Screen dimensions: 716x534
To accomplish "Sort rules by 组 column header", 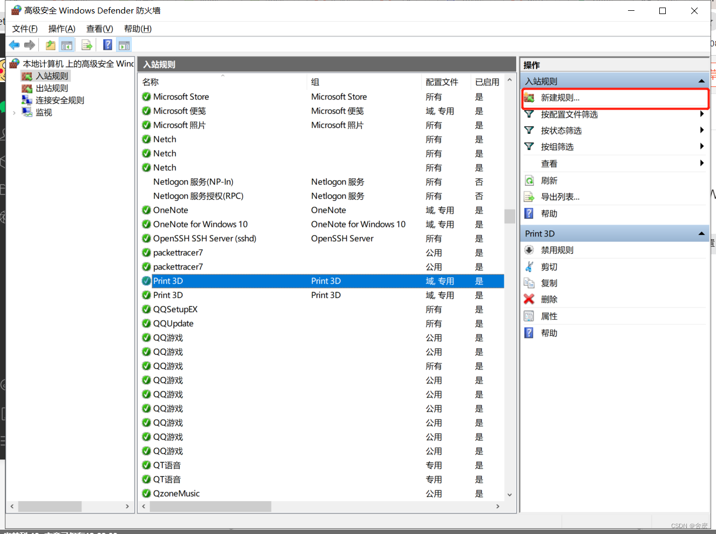I will 364,82.
